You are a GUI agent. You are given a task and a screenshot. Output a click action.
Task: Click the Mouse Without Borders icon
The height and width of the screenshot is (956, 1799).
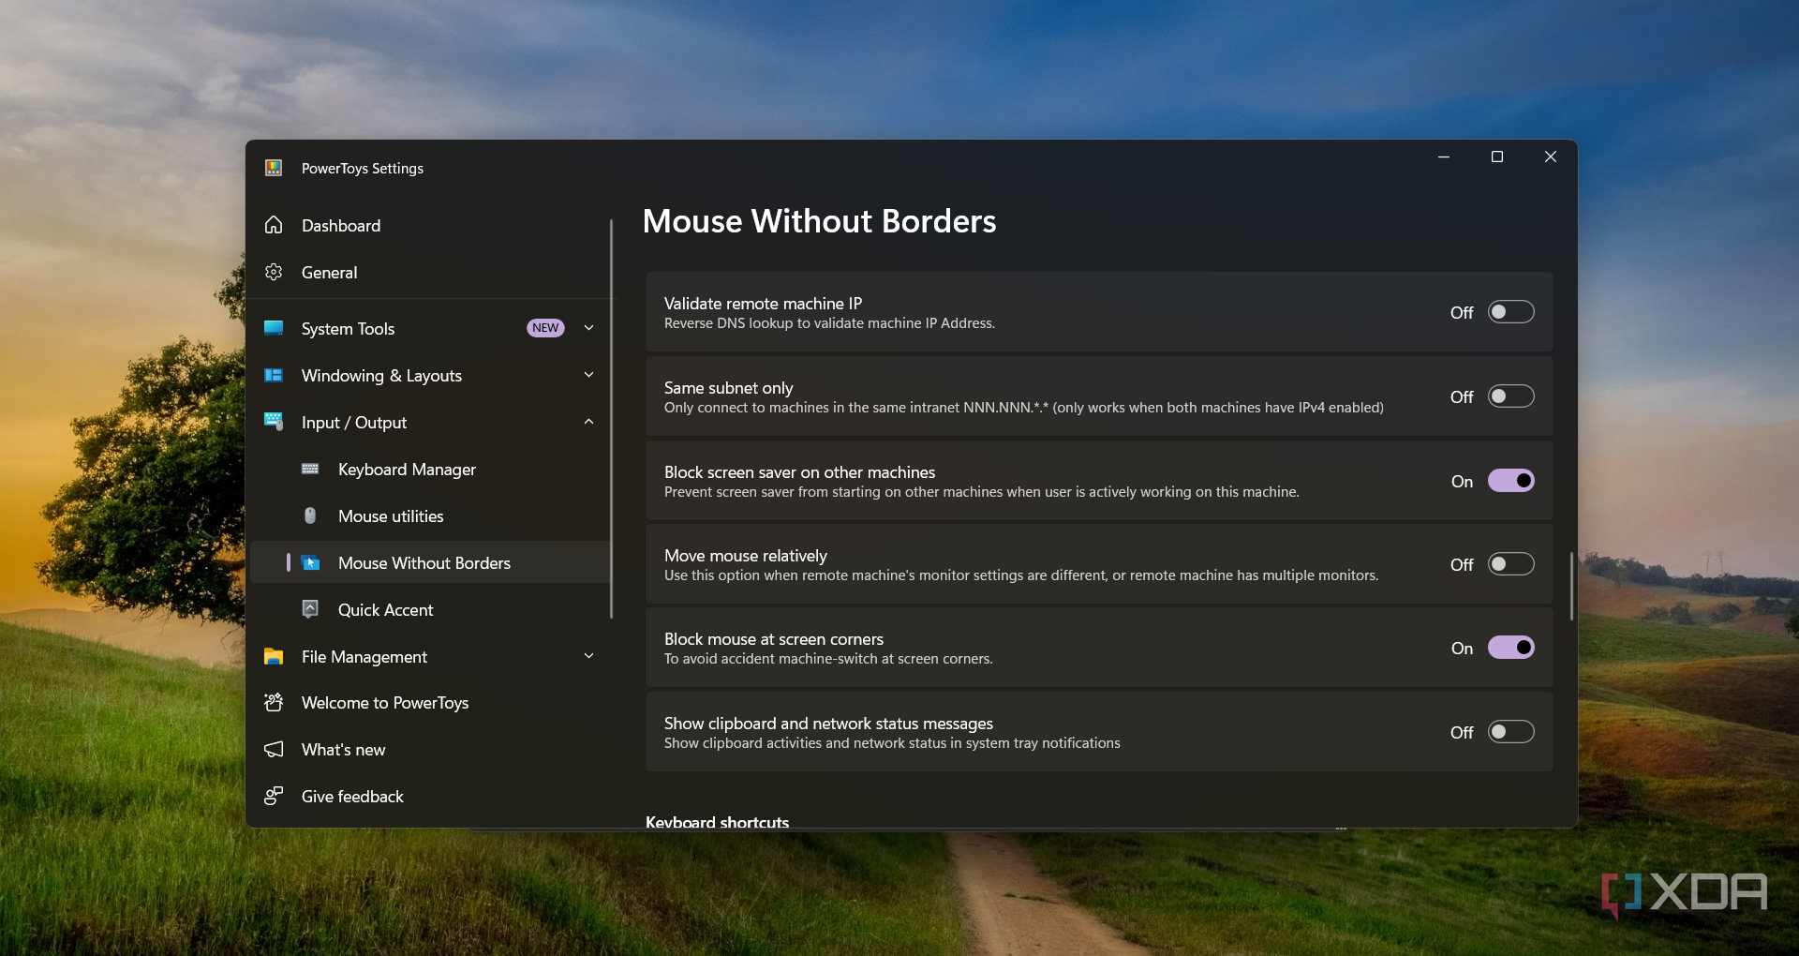311,562
